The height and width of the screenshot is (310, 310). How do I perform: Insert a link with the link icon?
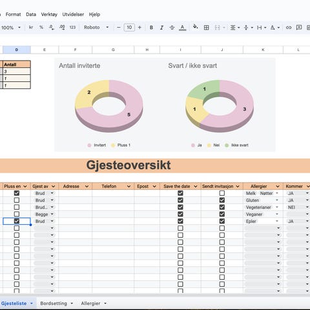[x=289, y=28]
